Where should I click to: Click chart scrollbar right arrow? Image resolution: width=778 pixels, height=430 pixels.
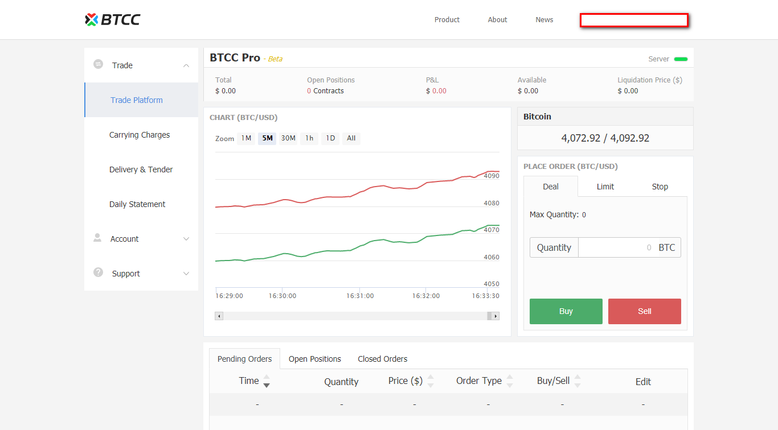(x=496, y=316)
